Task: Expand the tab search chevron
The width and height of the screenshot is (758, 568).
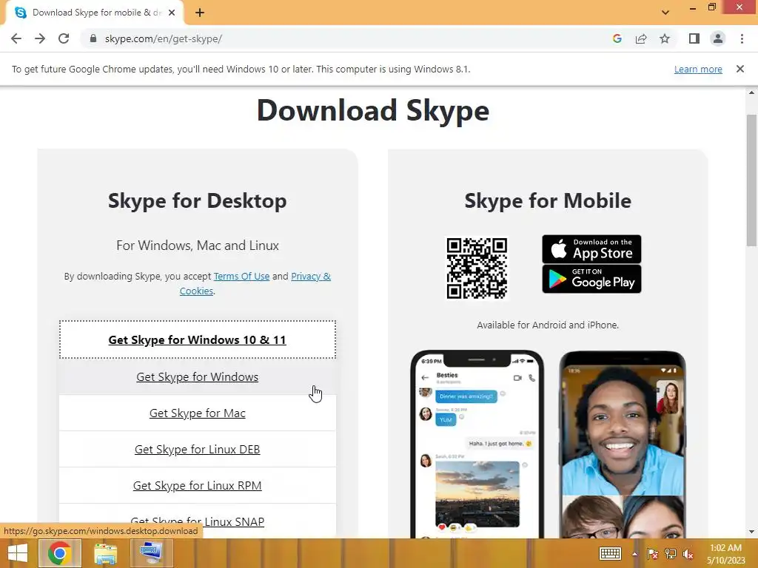Action: coord(665,13)
